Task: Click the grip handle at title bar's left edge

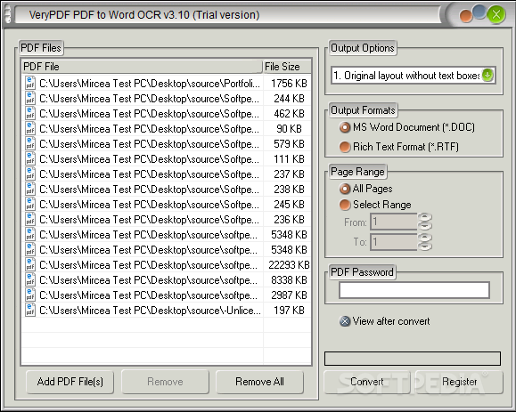Action: (x=7, y=15)
